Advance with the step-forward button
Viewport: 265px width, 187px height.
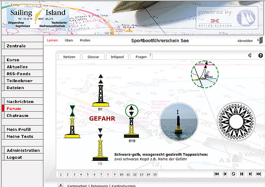pos(250,174)
